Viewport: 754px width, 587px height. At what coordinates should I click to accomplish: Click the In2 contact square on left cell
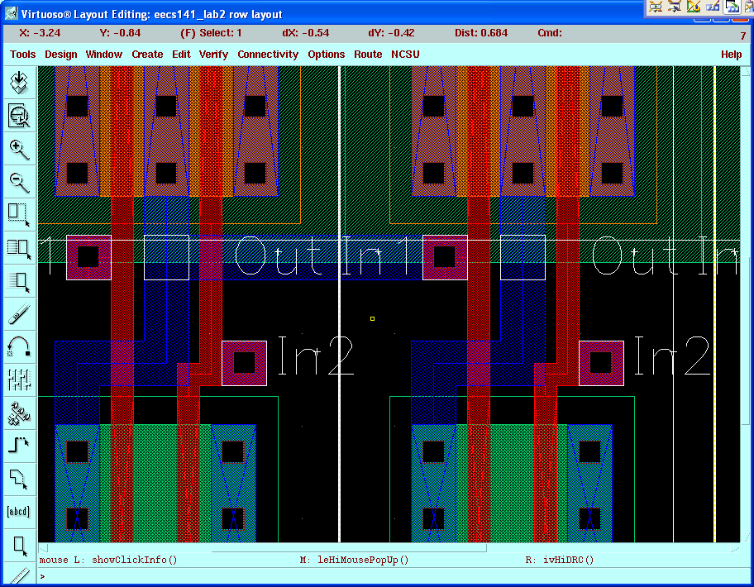tap(244, 363)
